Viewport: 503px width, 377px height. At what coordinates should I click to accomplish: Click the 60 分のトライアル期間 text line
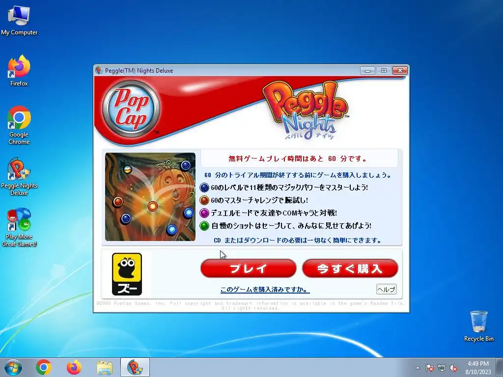[x=298, y=175]
